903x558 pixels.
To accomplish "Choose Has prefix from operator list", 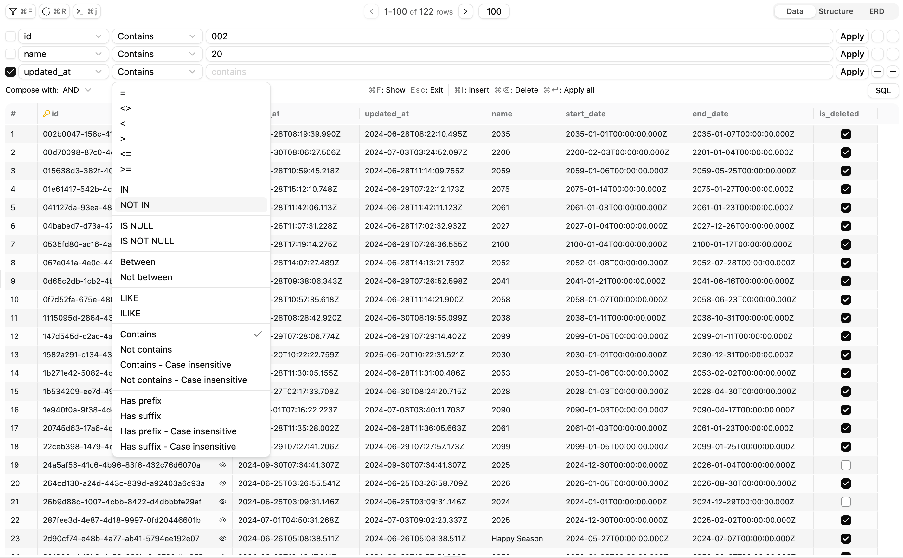I will click(x=141, y=401).
